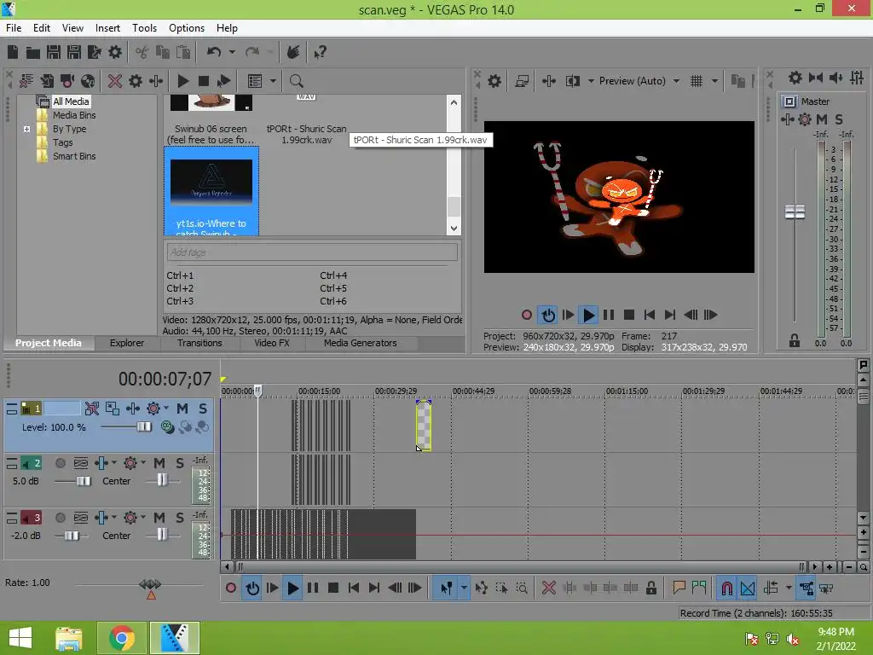Click the New project icon
The image size is (873, 655).
coord(13,52)
